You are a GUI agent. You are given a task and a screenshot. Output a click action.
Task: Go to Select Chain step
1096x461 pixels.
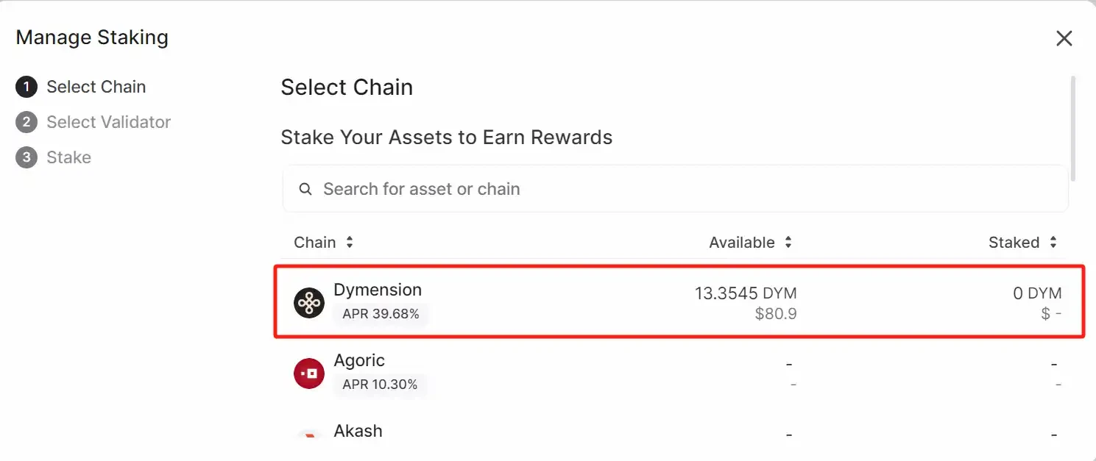[96, 87]
